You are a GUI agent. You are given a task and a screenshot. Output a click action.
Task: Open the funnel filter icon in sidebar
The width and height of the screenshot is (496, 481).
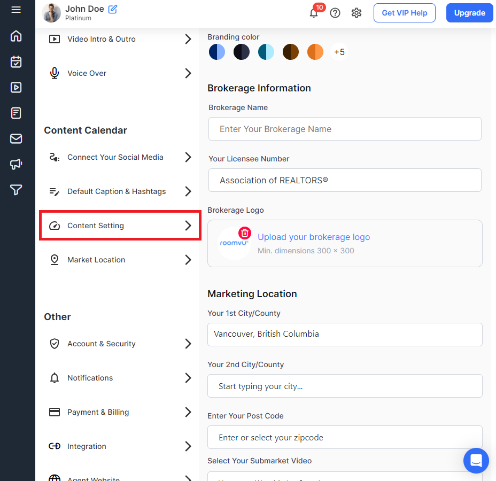(16, 190)
